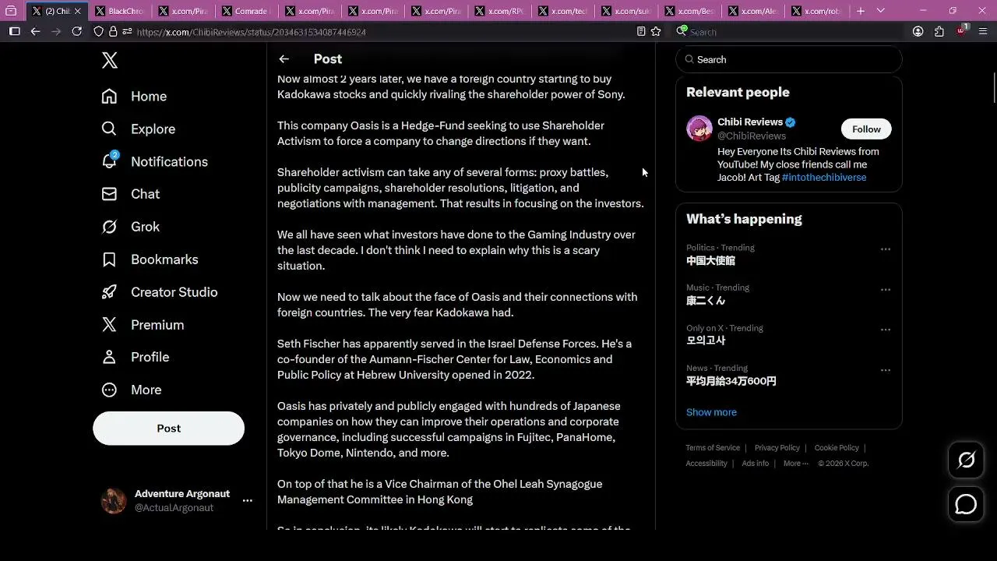Open the Chibi Reviews avatar thumbnail

tap(699, 129)
